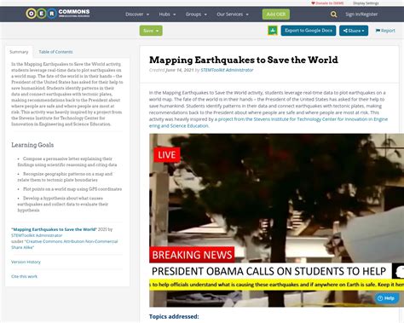The height and width of the screenshot is (323, 404).
Task: Switch to the Summary tab
Action: [x=19, y=52]
